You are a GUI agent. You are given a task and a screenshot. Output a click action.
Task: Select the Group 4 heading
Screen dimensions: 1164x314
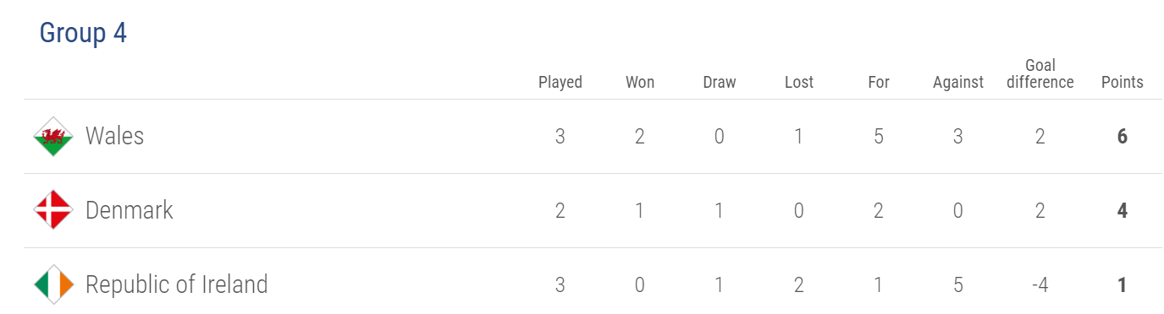[x=83, y=33]
